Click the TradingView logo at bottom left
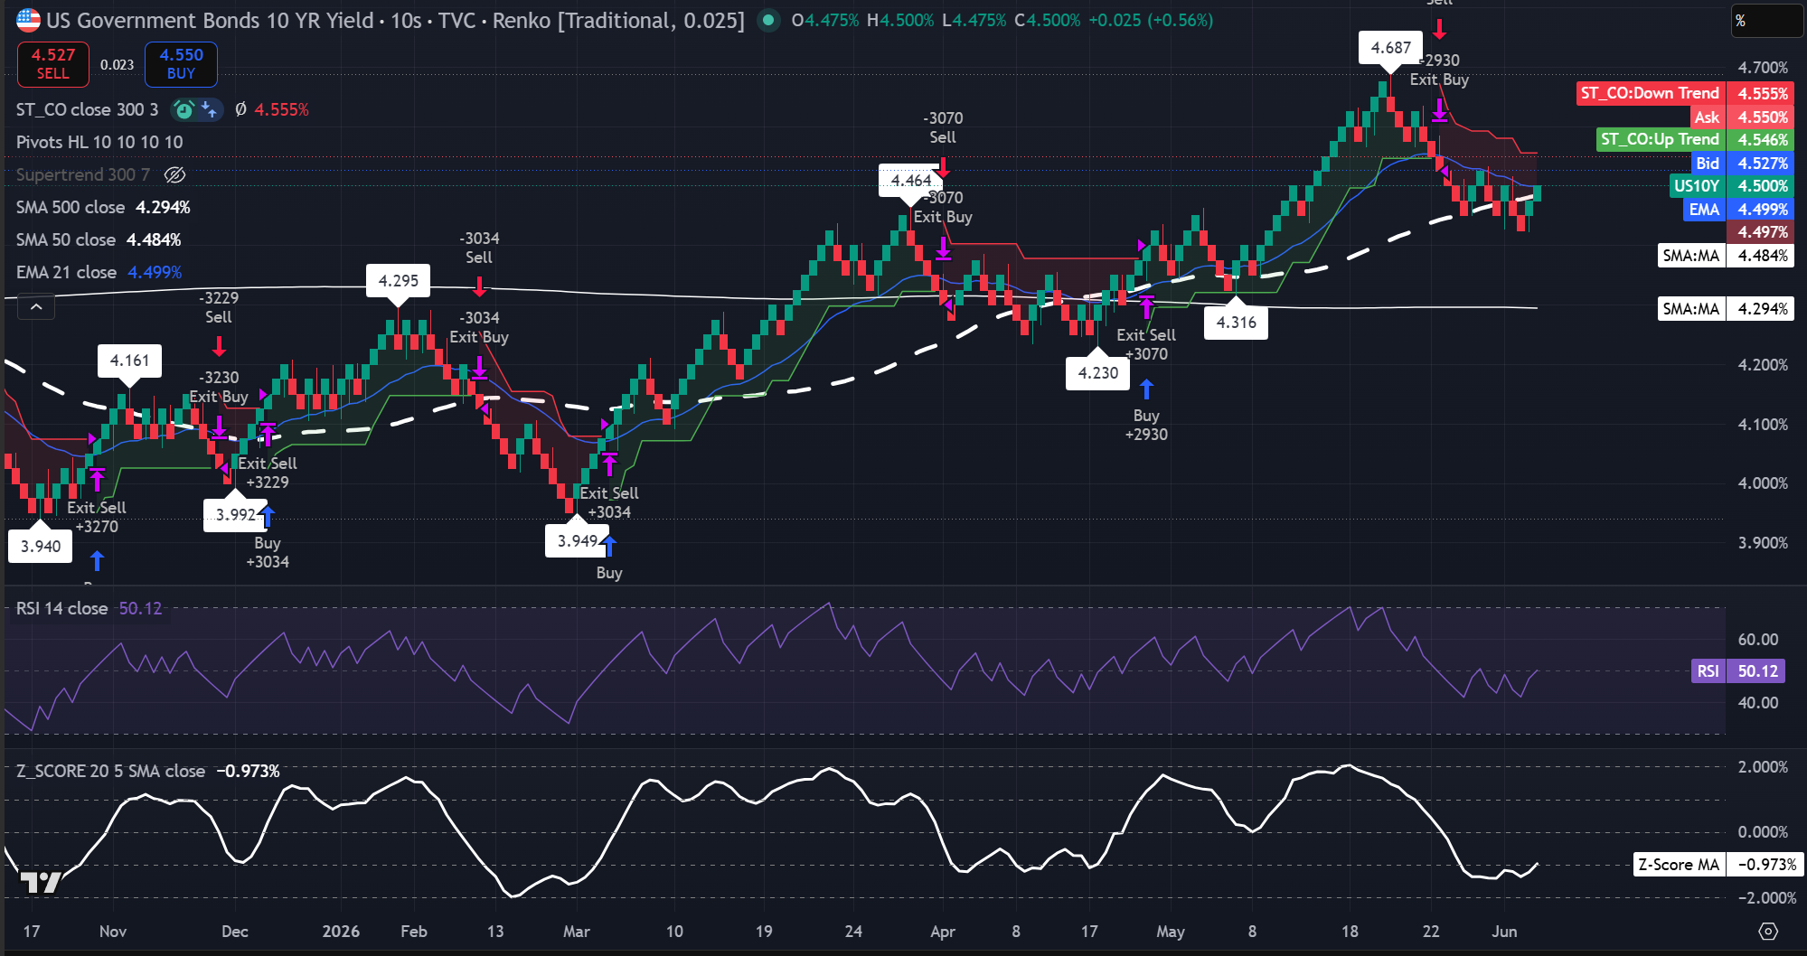1807x956 pixels. pyautogui.click(x=41, y=882)
